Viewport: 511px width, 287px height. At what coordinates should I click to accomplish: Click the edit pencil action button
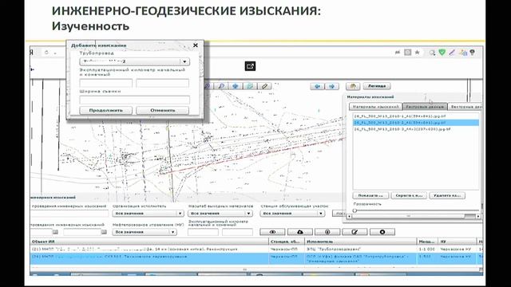tap(355, 232)
